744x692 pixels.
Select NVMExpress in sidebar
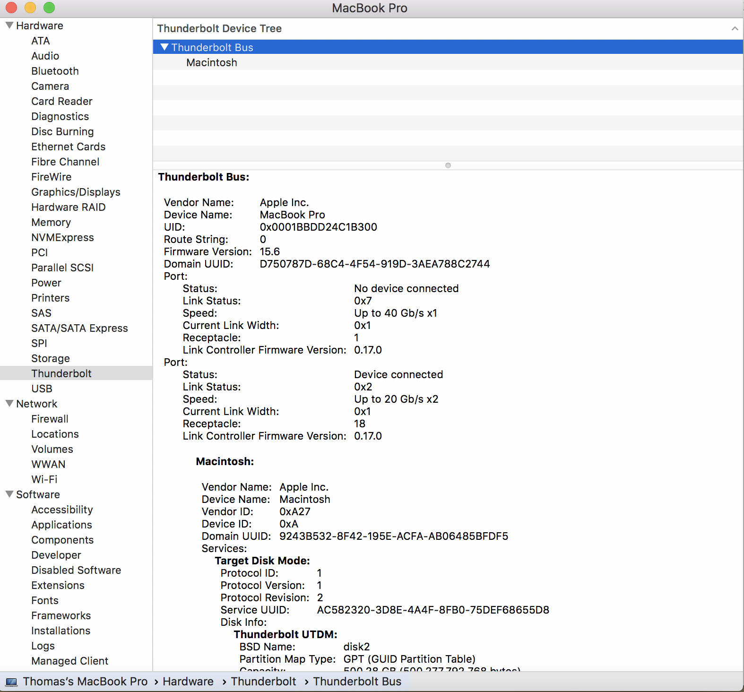[x=63, y=237]
